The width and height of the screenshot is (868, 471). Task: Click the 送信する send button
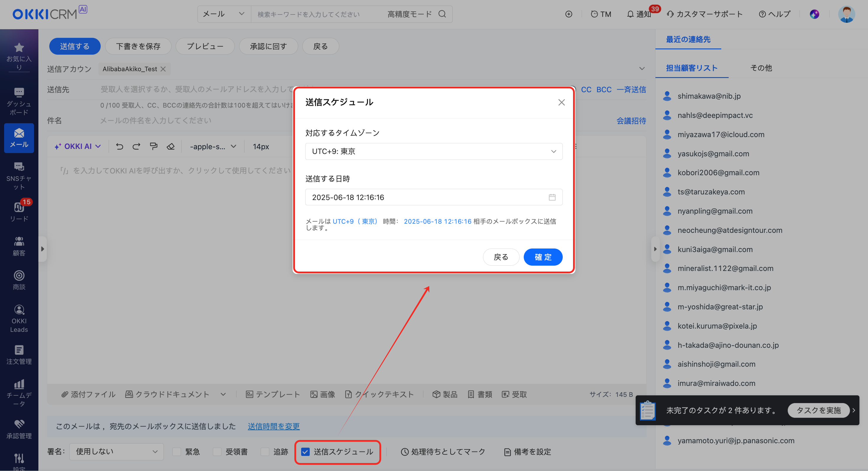[75, 46]
